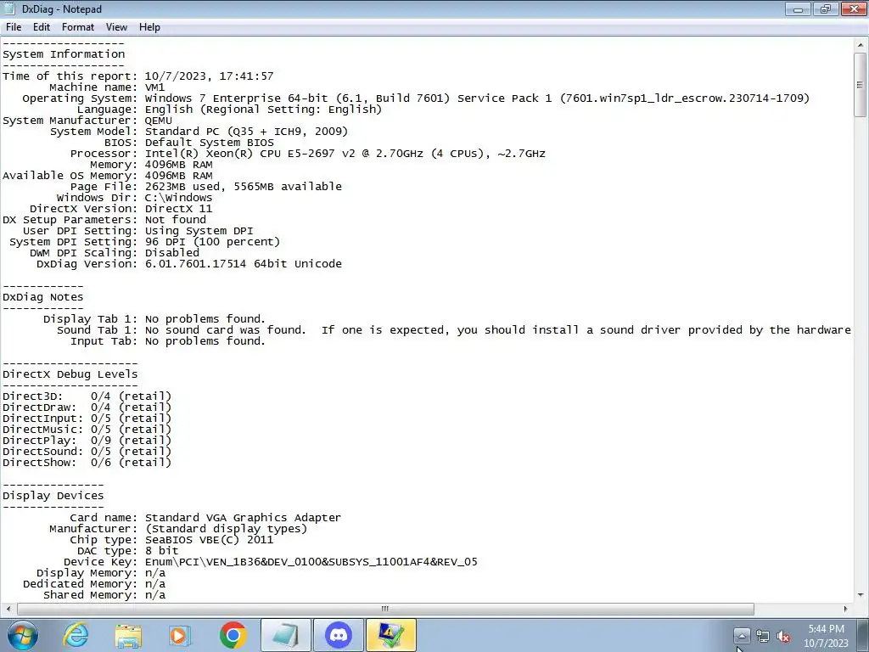869x652 pixels.
Task: Click the 'Display Devices' heading
Action: tap(53, 495)
